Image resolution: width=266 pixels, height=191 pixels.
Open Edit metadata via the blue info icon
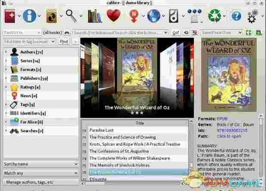tap(30, 16)
